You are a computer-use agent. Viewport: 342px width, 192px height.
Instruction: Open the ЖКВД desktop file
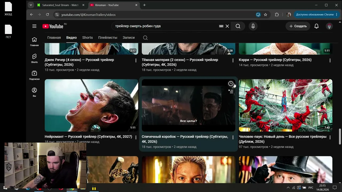[8, 9]
